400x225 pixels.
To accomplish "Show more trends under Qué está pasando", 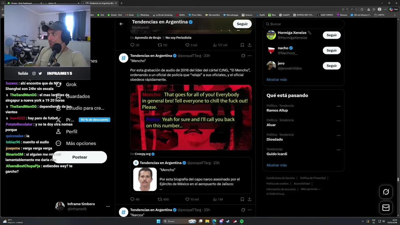I will click(x=277, y=165).
